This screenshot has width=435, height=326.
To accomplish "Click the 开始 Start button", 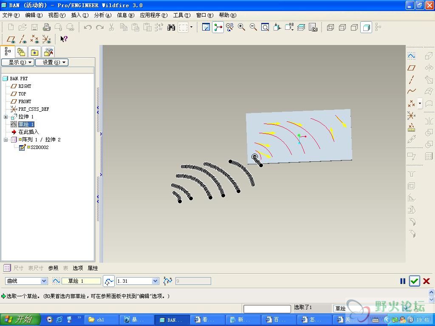I will (x=20, y=320).
